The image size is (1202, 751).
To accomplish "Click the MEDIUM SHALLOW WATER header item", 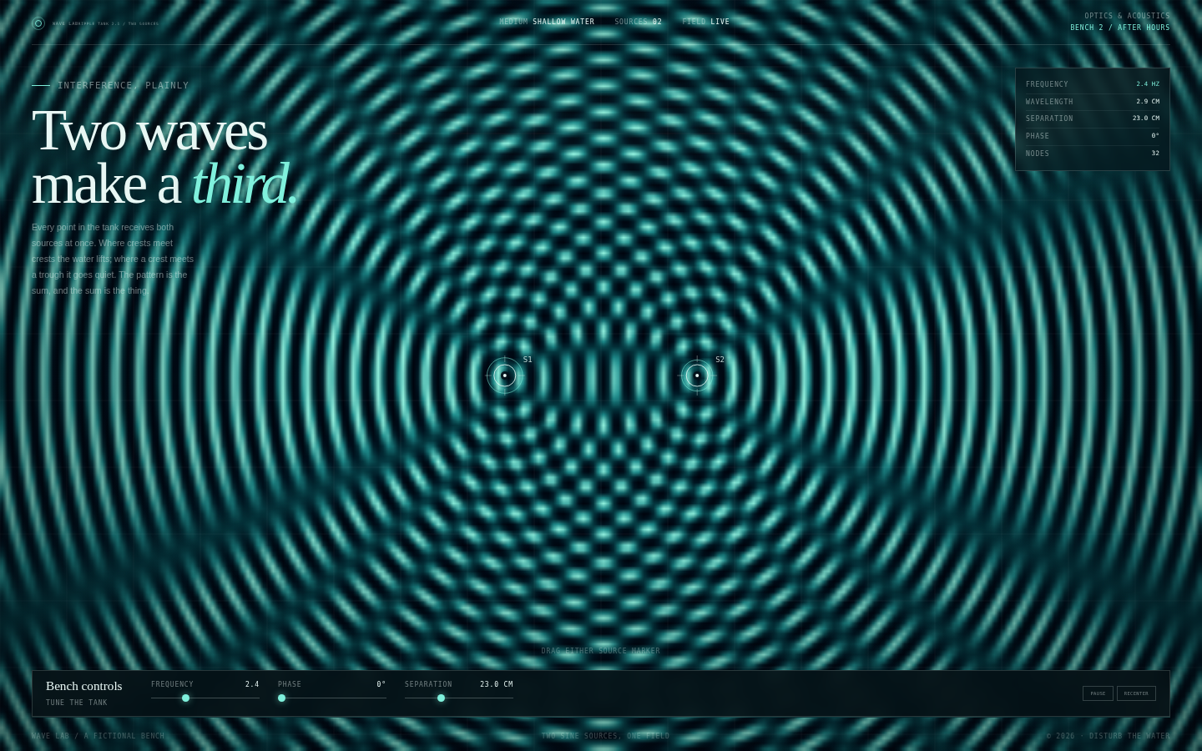I will click(547, 22).
